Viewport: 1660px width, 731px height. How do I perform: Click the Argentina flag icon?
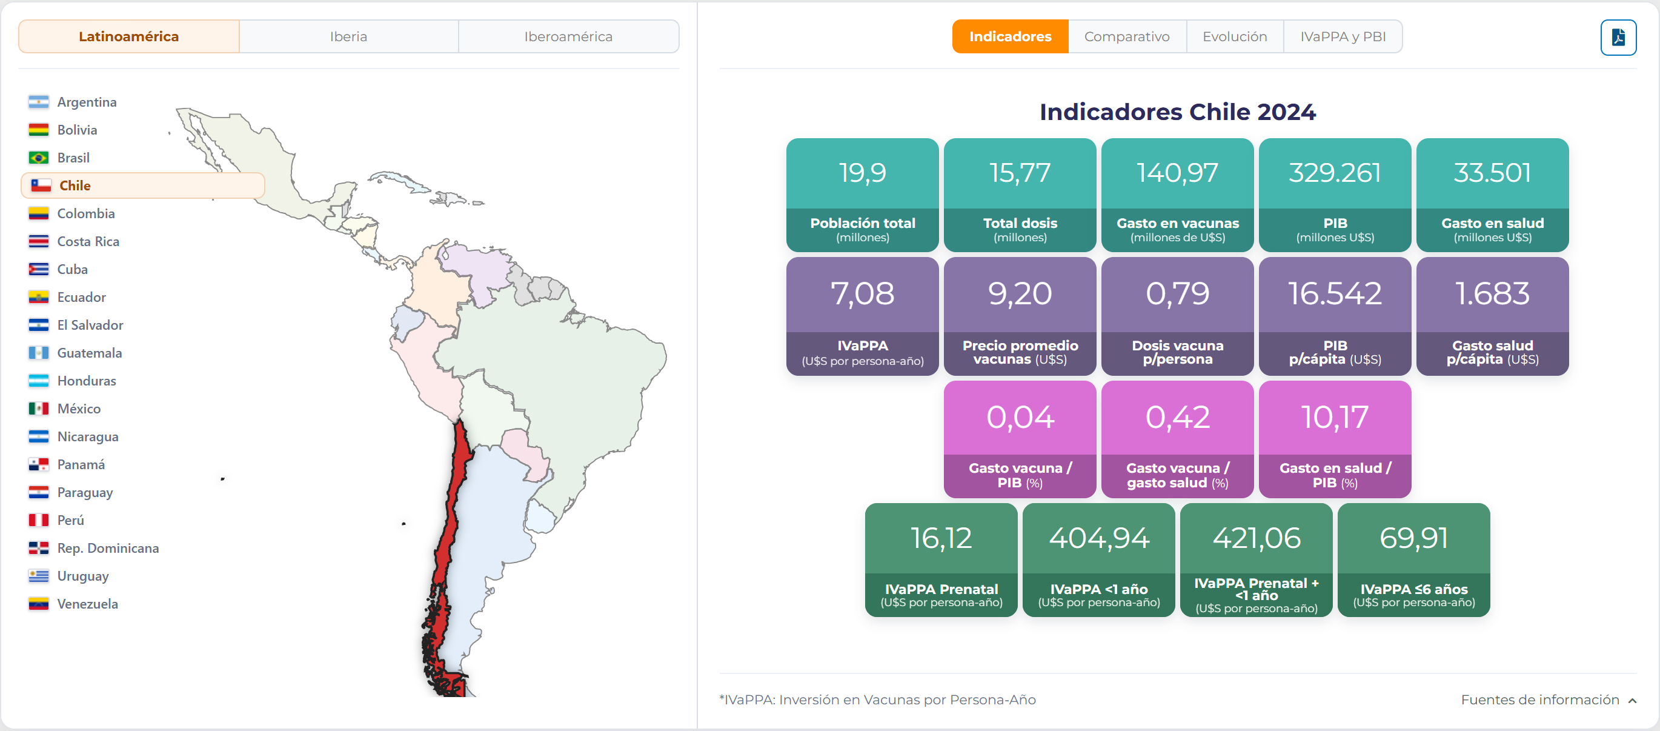pos(39,102)
